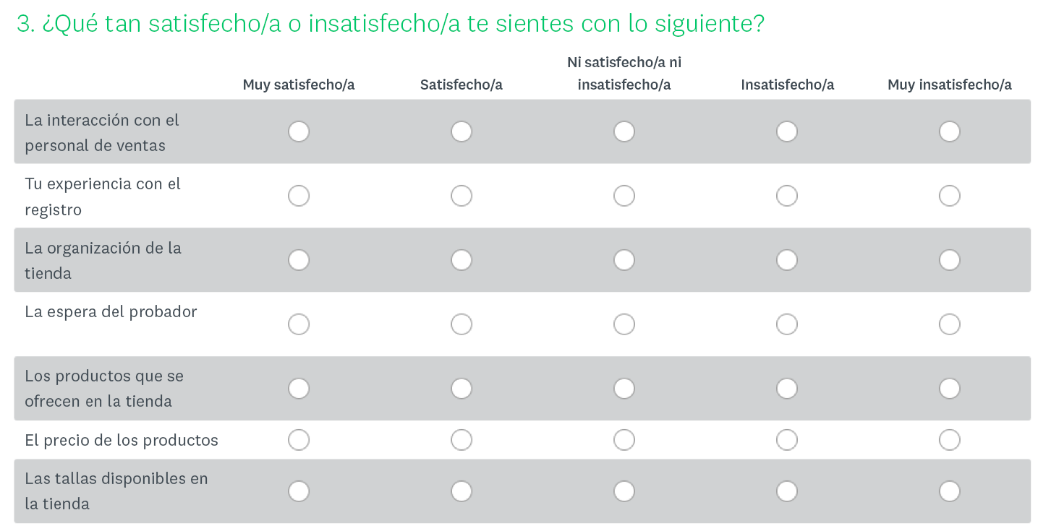Mark Muy satisfecho/a for la espera del probador
Screen dimensions: 1038x531
click(299, 324)
